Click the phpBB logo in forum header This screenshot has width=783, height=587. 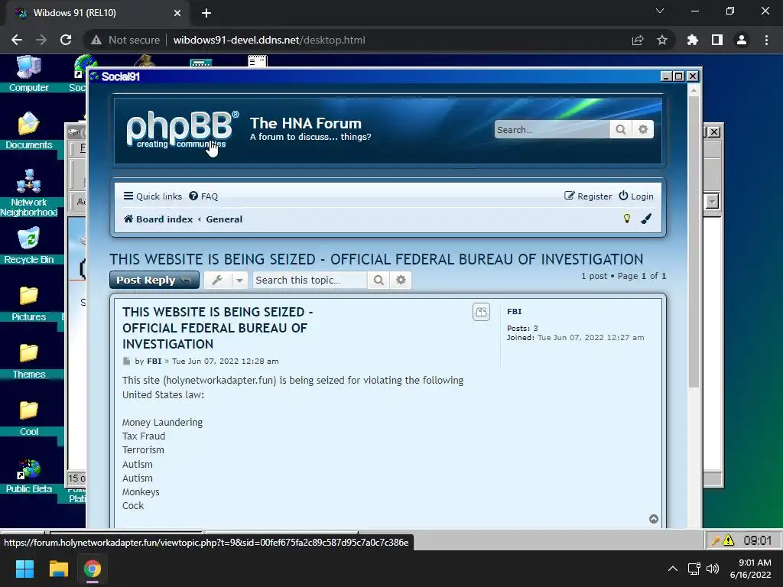coord(182,130)
